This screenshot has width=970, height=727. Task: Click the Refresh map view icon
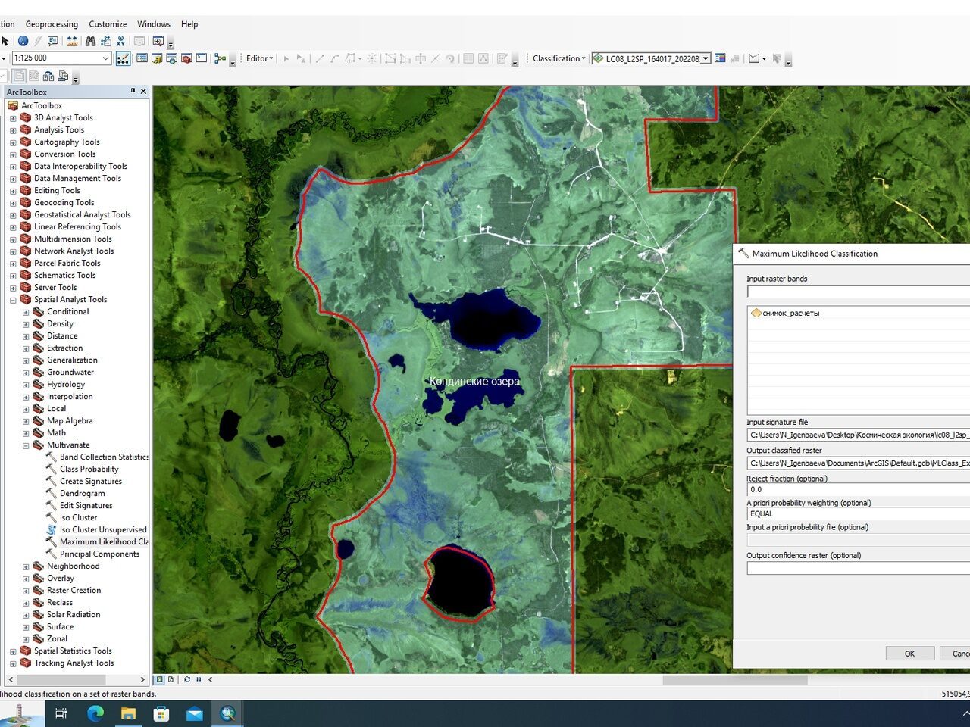point(187,679)
